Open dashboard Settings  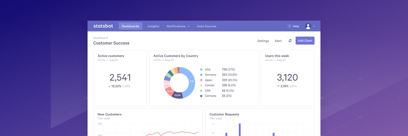(263, 41)
